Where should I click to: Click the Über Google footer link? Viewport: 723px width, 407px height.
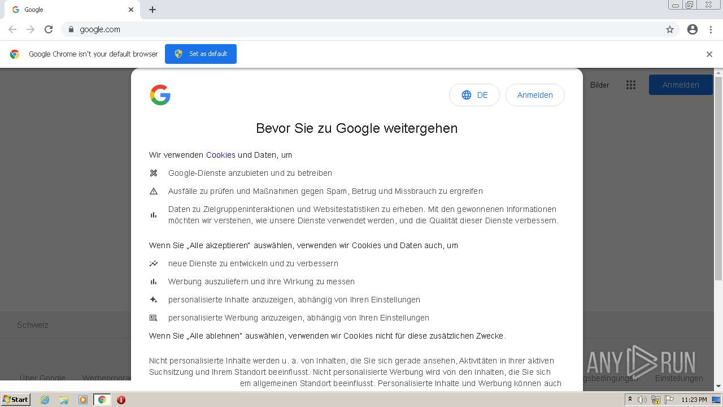pyautogui.click(x=42, y=378)
